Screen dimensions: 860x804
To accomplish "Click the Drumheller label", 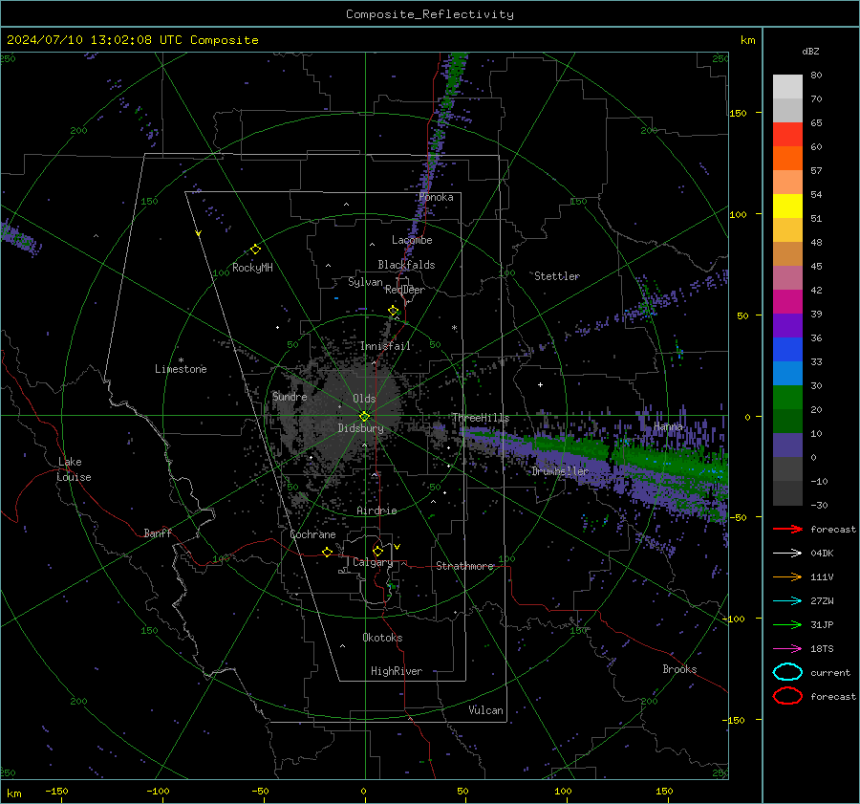I will tap(560, 471).
